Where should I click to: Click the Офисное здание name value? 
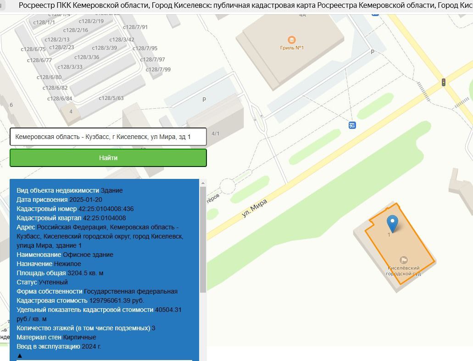88,255
